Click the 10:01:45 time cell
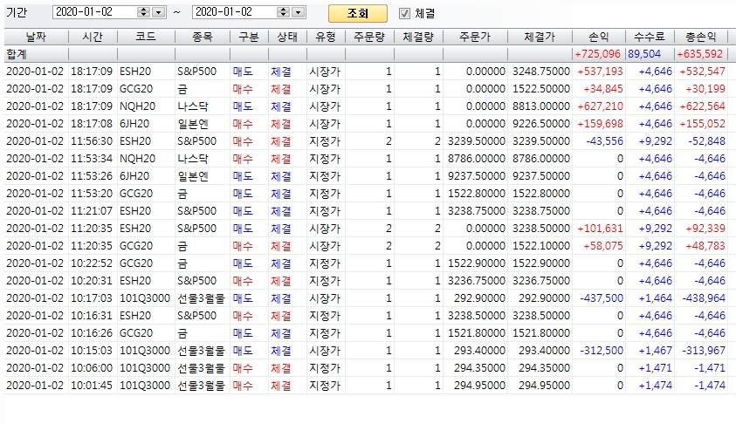The height and width of the screenshot is (424, 736). [x=92, y=386]
